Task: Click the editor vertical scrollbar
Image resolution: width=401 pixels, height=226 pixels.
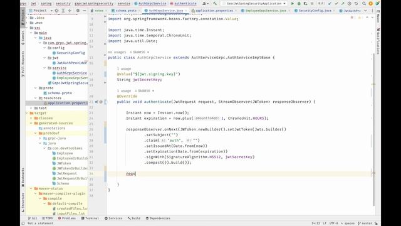Action: tap(373, 129)
